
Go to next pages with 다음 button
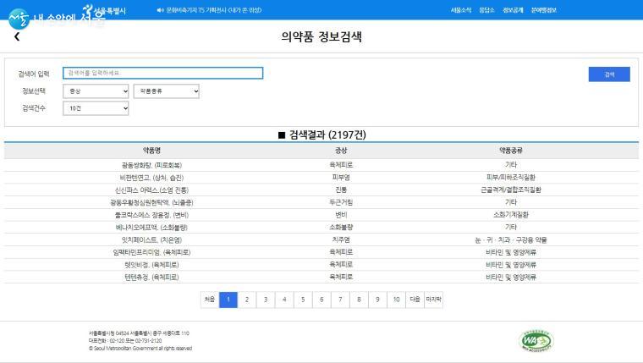coord(415,300)
